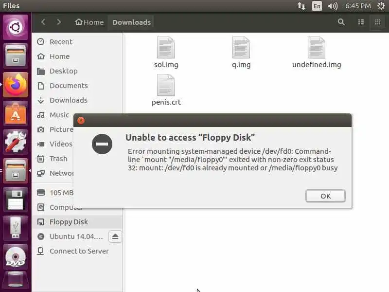This screenshot has height=292, width=389.
Task: Launch Firefox from the launcher
Action: click(16, 85)
